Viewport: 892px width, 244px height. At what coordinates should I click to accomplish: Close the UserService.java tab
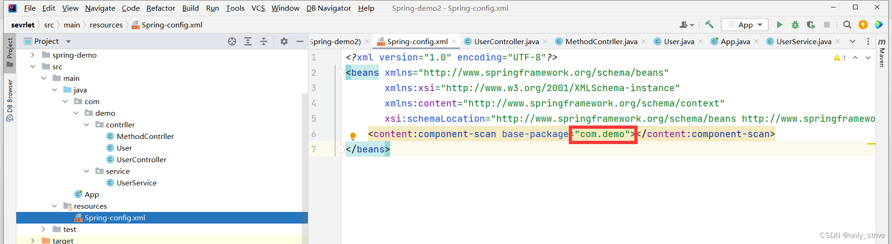[x=838, y=41]
